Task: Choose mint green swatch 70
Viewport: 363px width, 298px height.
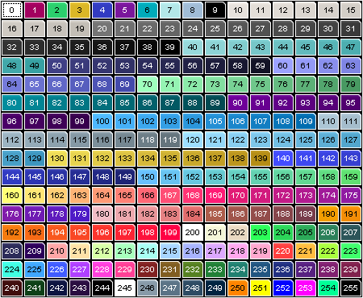Action: (147, 84)
